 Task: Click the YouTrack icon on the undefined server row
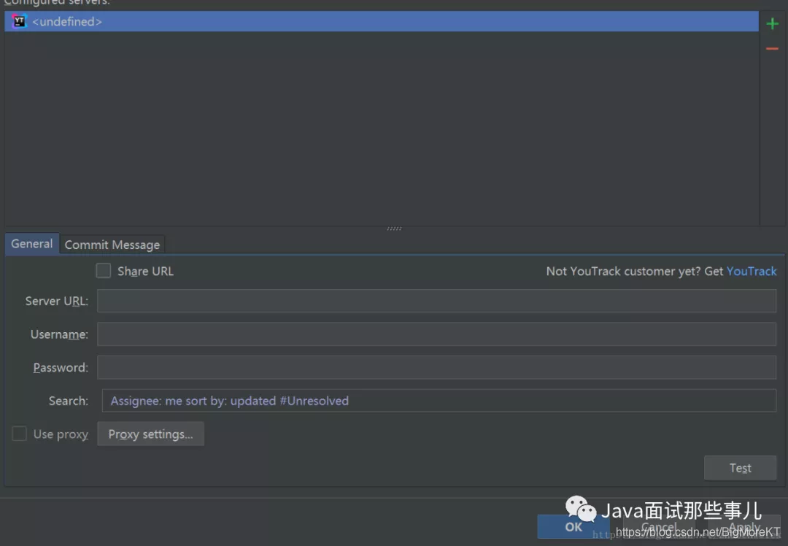(19, 22)
